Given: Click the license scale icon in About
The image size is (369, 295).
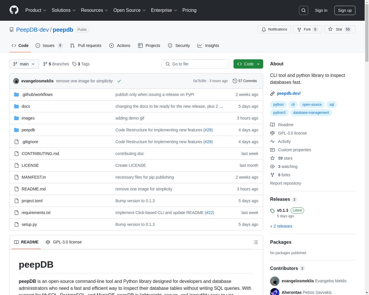Looking at the screenshot, I should [272, 133].
